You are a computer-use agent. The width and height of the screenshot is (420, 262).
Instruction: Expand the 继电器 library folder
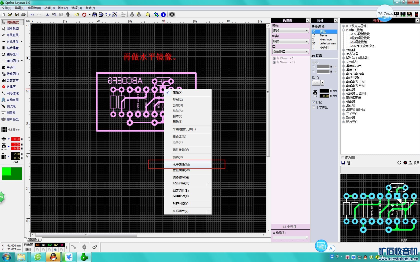click(x=343, y=102)
